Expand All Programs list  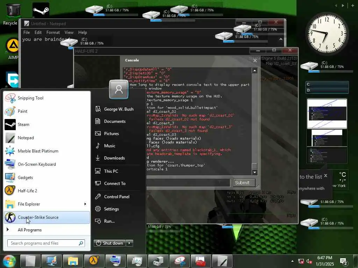47,230
